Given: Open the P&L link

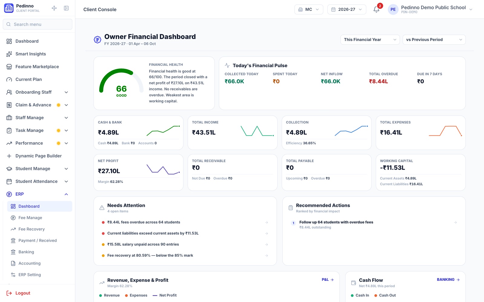Looking at the screenshot, I should (328, 280).
